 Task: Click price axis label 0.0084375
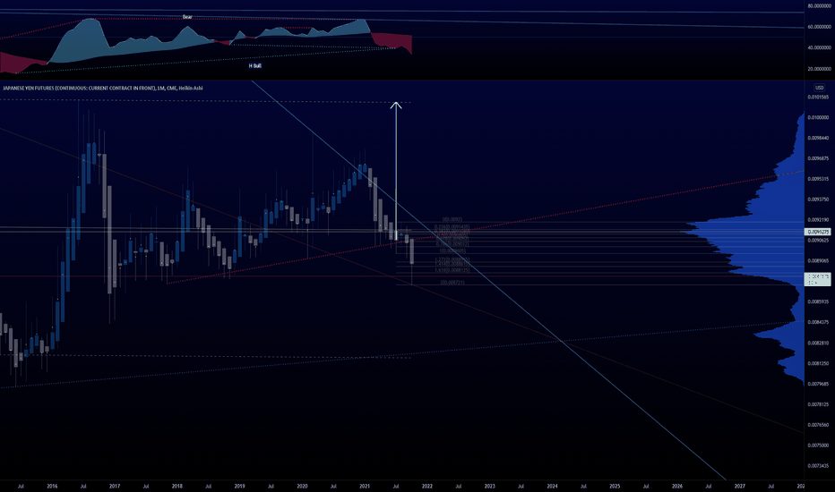[x=818, y=322]
